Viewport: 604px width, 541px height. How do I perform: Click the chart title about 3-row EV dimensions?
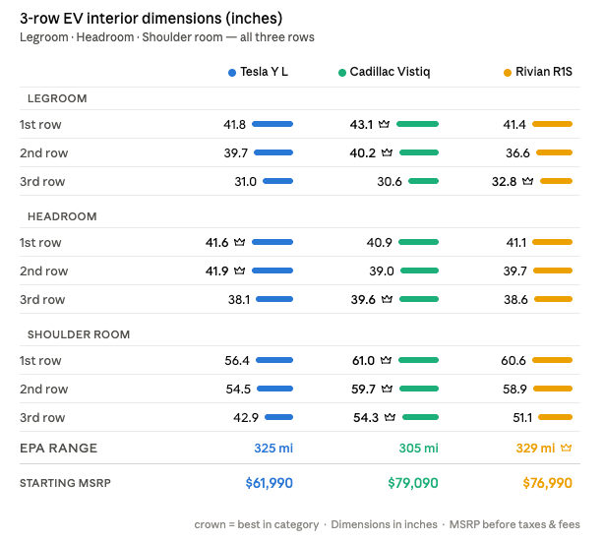tap(151, 18)
